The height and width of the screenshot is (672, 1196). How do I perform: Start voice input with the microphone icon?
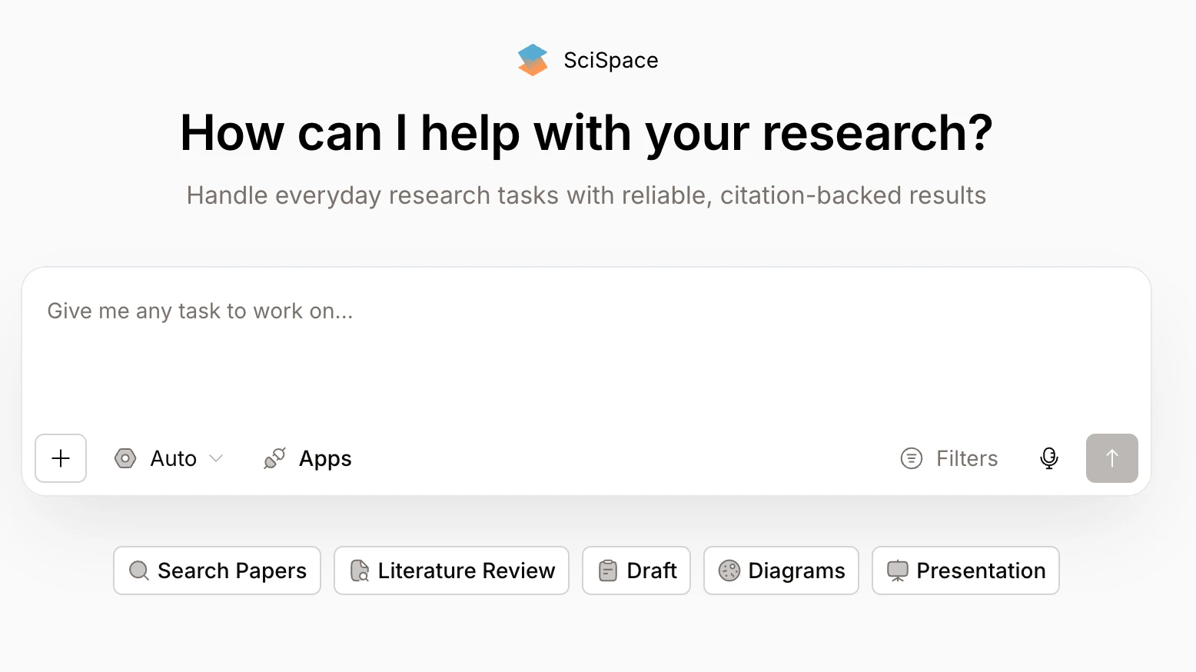coord(1048,458)
